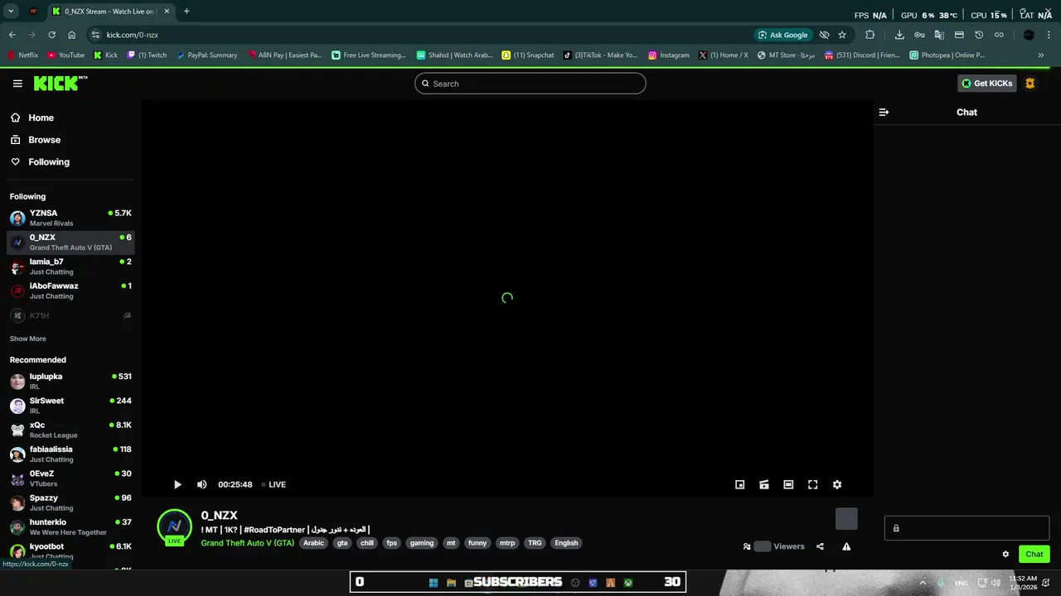This screenshot has height=596, width=1061.
Task: Open fabiaalissia recommended channel
Action: (x=70, y=454)
